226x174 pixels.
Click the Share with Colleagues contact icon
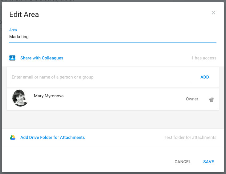(12, 58)
